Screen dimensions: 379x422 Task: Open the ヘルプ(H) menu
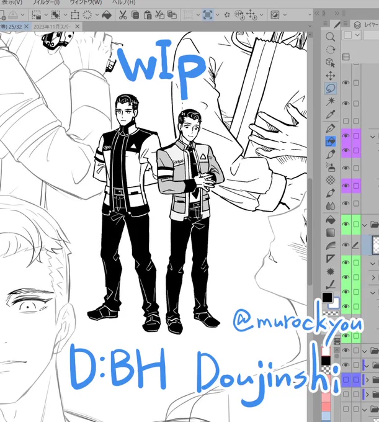pos(123,2)
